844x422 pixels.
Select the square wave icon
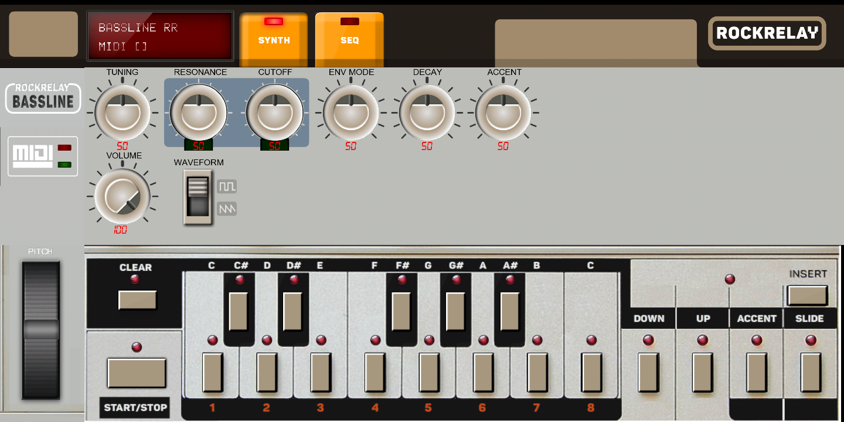[227, 185]
